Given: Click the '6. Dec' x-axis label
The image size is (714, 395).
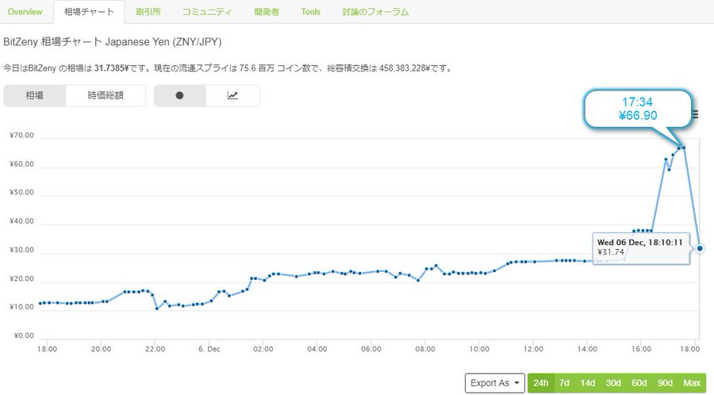Looking at the screenshot, I should (x=209, y=349).
